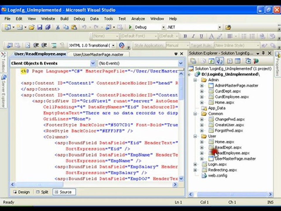Open the Server Explorer side panel
Viewport: 281px width, 211px height.
(x=3, y=91)
